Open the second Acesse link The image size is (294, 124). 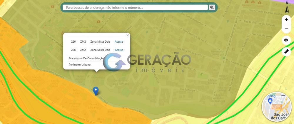[x=119, y=50]
